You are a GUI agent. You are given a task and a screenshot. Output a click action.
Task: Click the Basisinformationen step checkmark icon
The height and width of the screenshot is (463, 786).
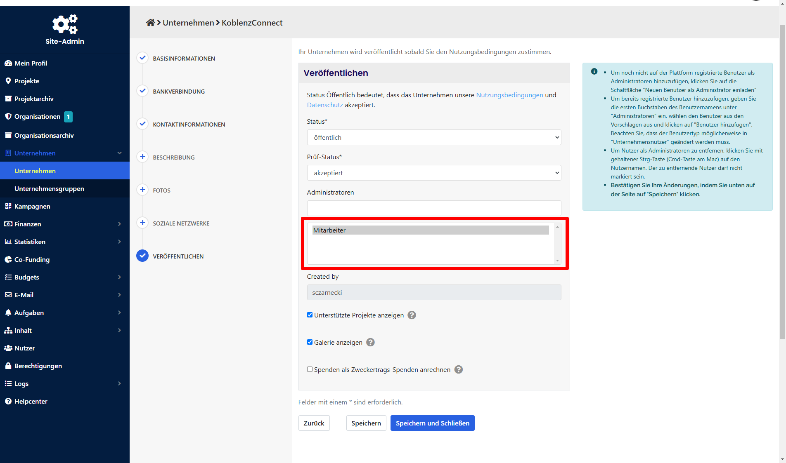pos(142,58)
